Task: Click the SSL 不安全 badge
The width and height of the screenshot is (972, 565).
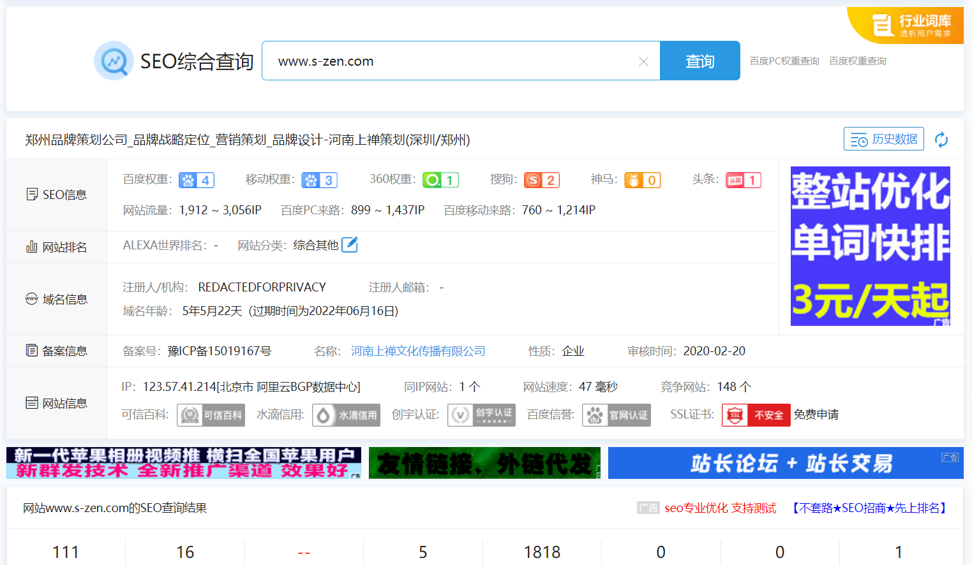Action: pyautogui.click(x=756, y=415)
